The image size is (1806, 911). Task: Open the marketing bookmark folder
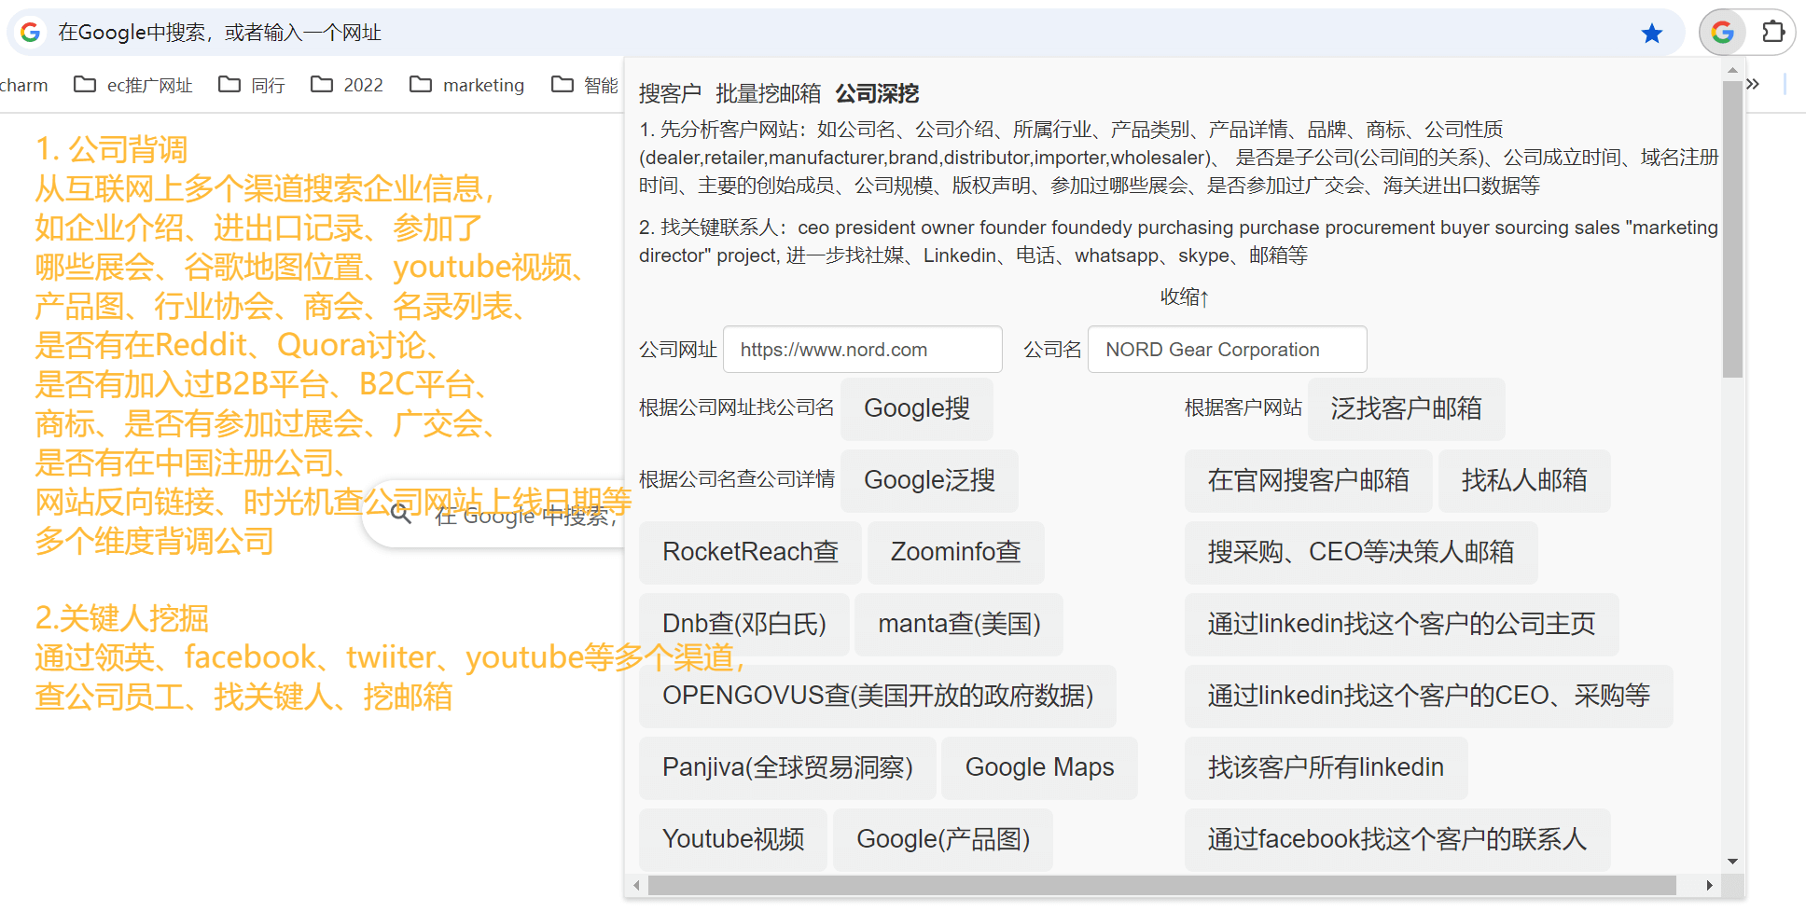tap(467, 85)
